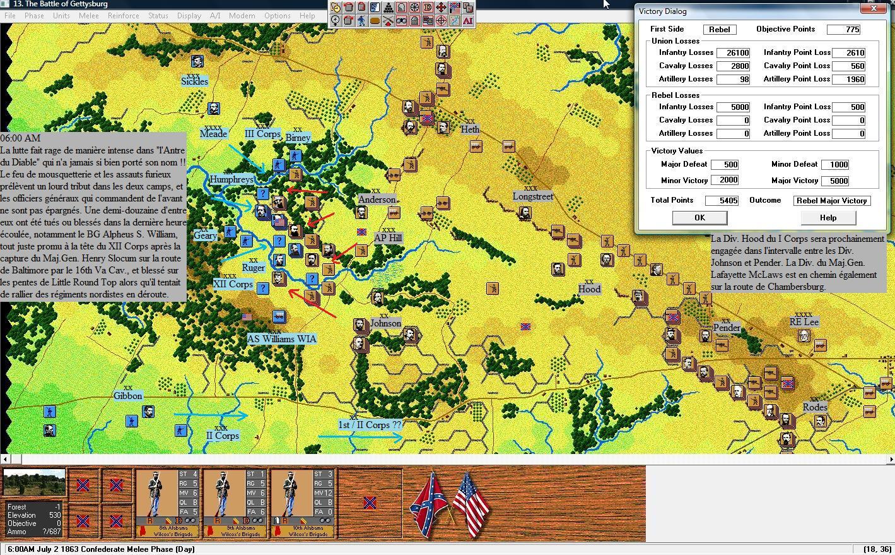Click the Meade map label

click(213, 134)
